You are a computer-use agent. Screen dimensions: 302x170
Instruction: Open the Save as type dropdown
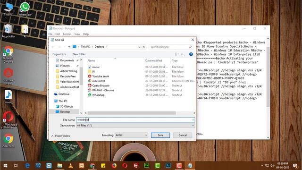tap(135, 126)
